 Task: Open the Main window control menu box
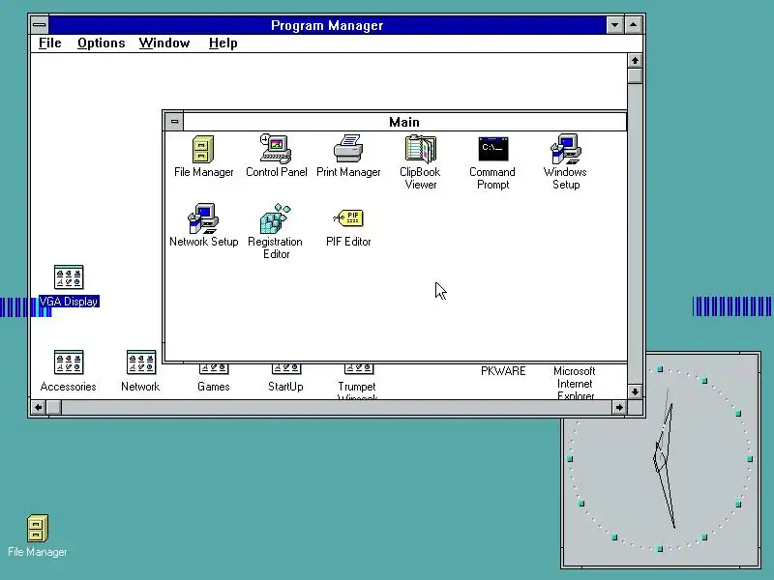(174, 122)
